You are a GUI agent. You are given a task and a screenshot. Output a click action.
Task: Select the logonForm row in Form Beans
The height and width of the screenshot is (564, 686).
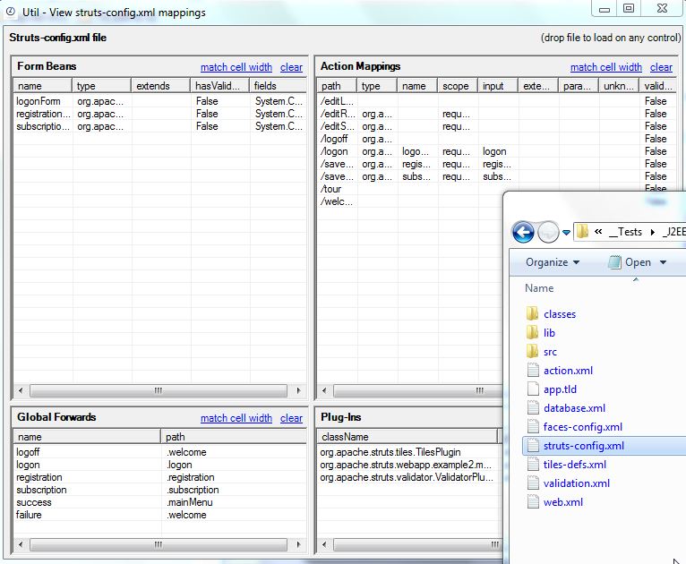pos(159,101)
